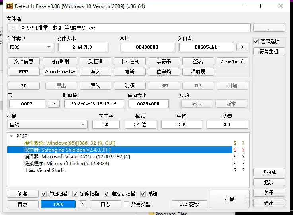The image size is (293, 215).
Task: Click the 关于 about button
Action: (269, 193)
